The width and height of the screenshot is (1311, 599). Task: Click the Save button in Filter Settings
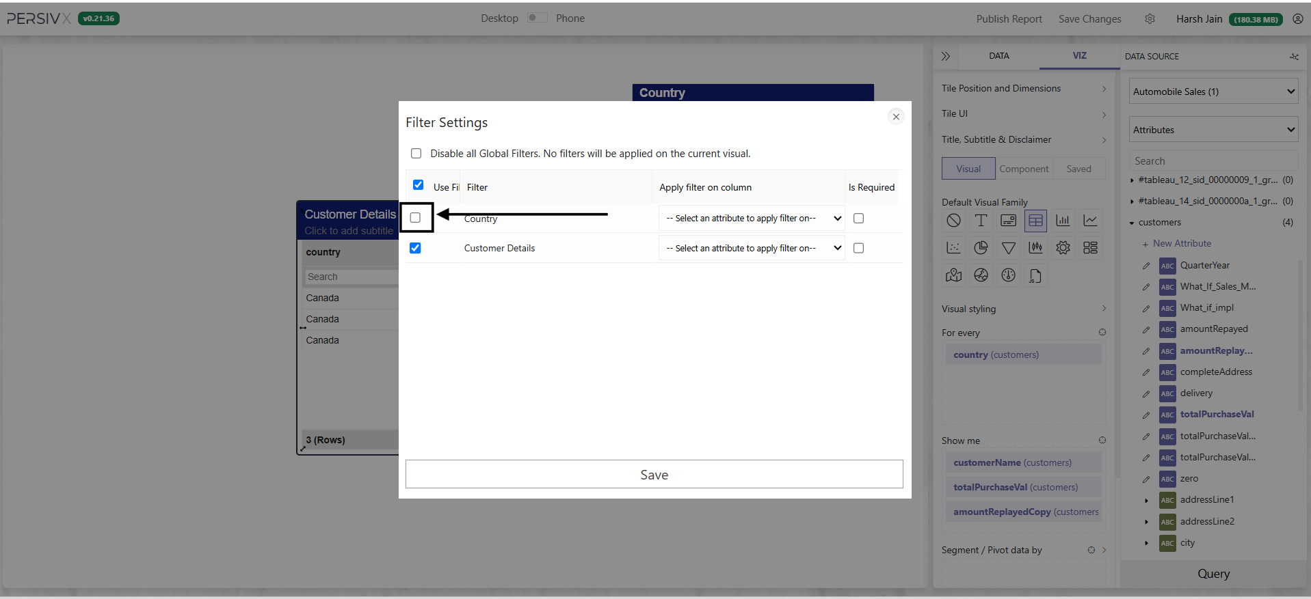click(x=654, y=474)
